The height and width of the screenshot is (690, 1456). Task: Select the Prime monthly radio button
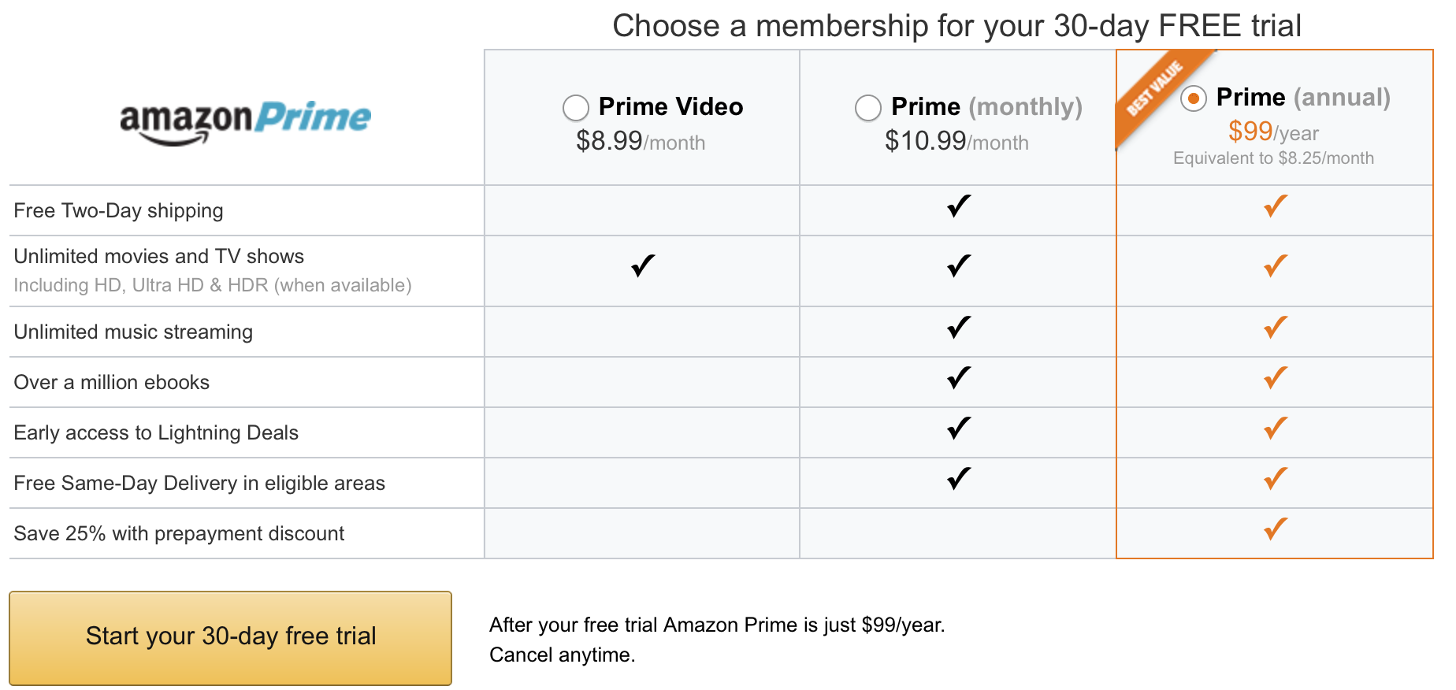(868, 108)
